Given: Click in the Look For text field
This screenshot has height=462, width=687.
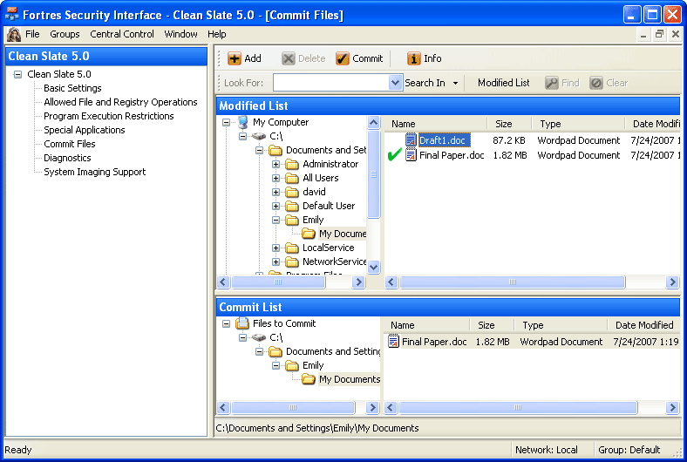Looking at the screenshot, I should [331, 82].
